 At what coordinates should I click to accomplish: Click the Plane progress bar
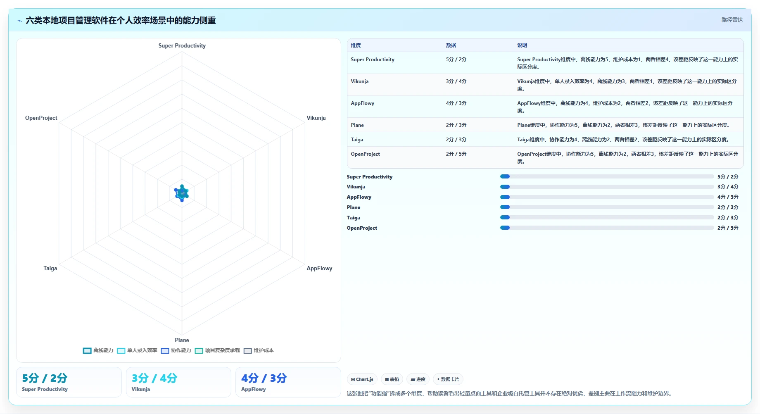607,207
